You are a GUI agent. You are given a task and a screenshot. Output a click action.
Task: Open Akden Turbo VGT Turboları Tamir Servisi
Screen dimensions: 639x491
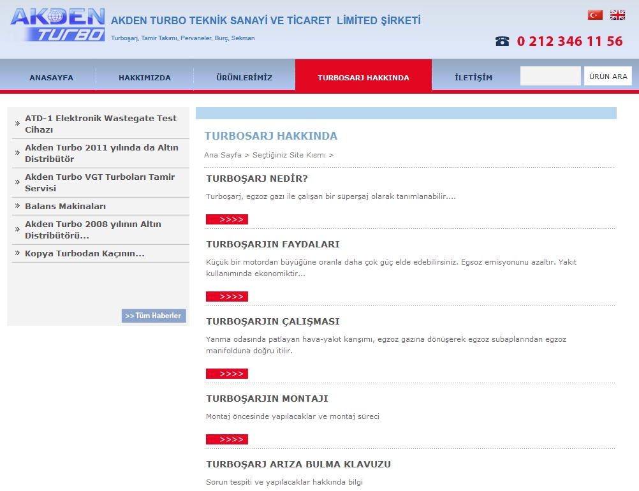(100, 182)
